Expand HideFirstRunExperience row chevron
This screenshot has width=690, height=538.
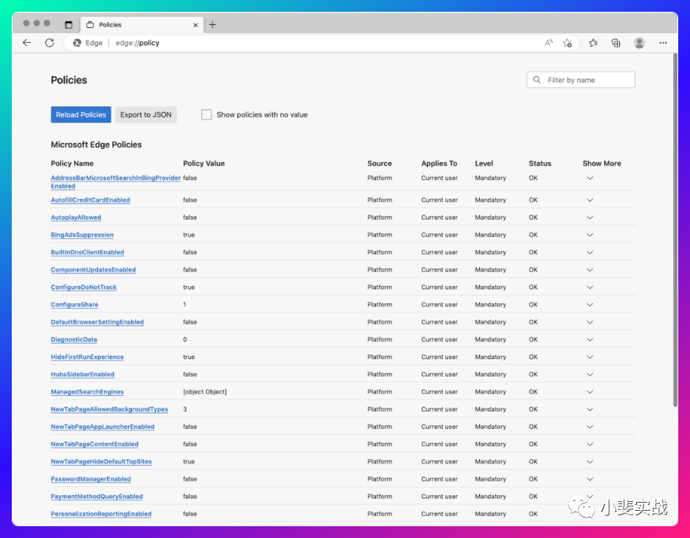pyautogui.click(x=590, y=357)
